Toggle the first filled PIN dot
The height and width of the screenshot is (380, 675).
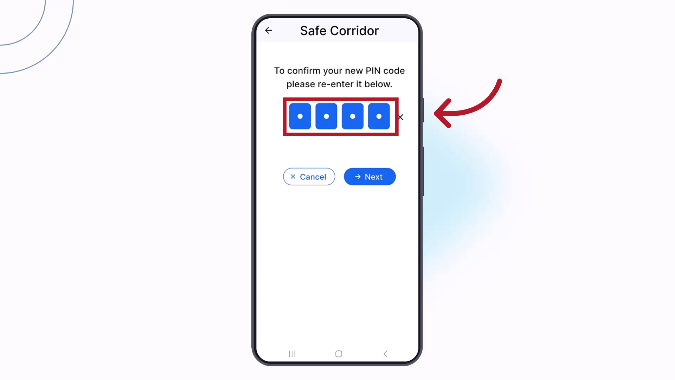point(301,116)
